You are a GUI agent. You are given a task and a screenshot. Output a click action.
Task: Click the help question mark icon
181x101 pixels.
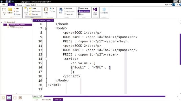click(x=180, y=5)
